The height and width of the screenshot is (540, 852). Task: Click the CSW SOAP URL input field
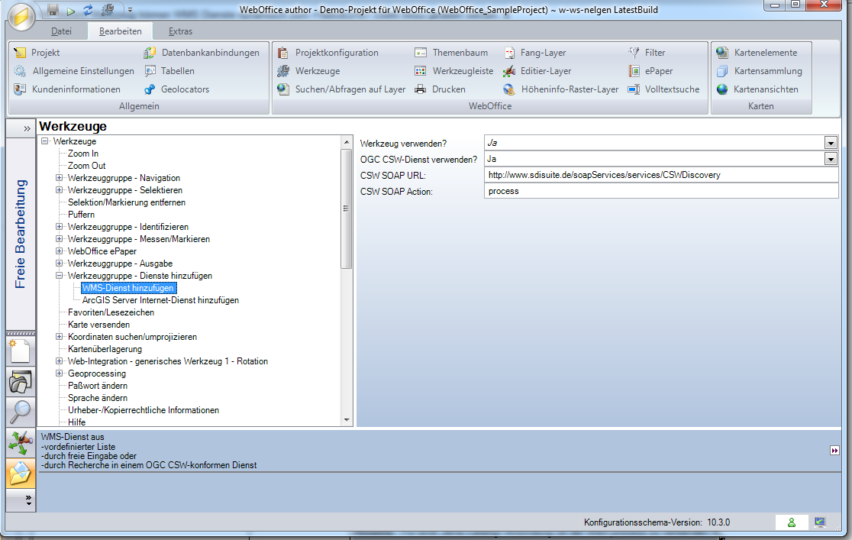(x=660, y=175)
